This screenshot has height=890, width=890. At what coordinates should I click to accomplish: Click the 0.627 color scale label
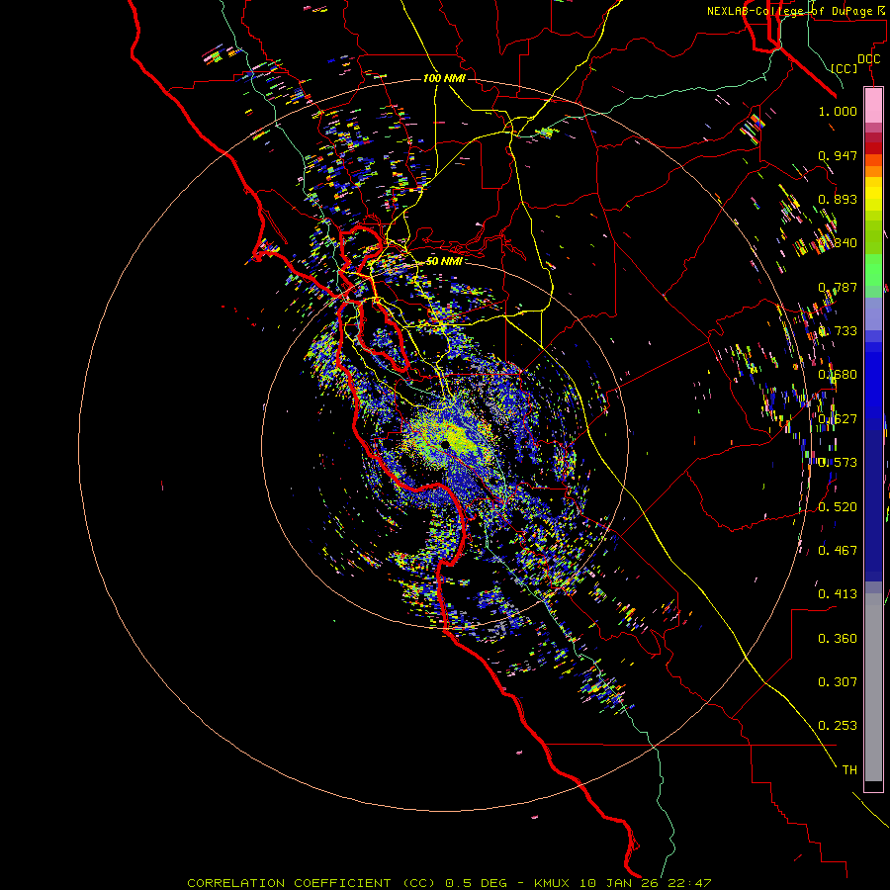838,419
